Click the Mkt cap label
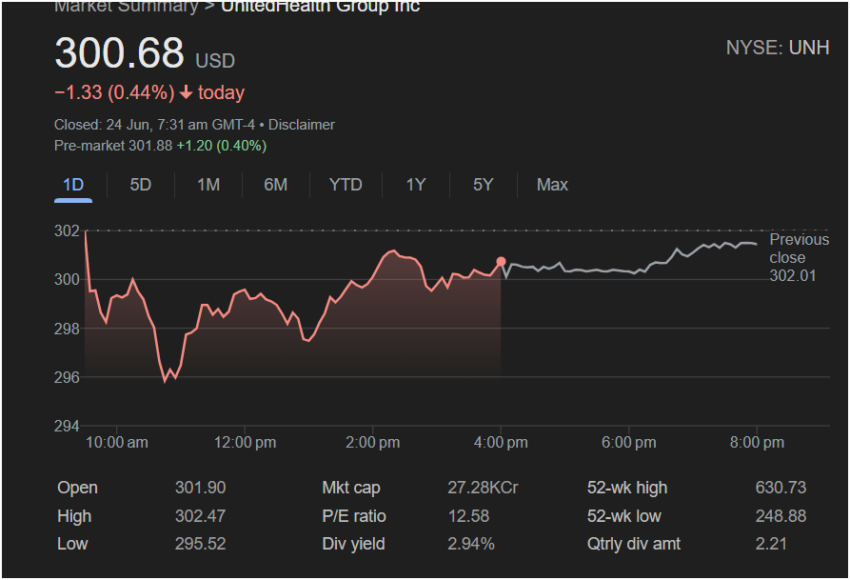The image size is (850, 580). [351, 488]
